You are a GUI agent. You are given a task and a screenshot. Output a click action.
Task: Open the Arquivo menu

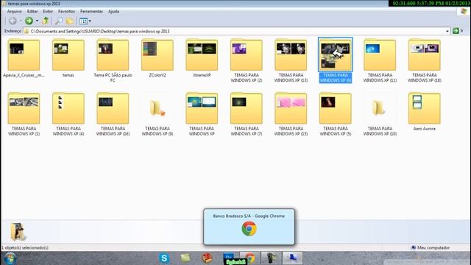[x=14, y=12]
